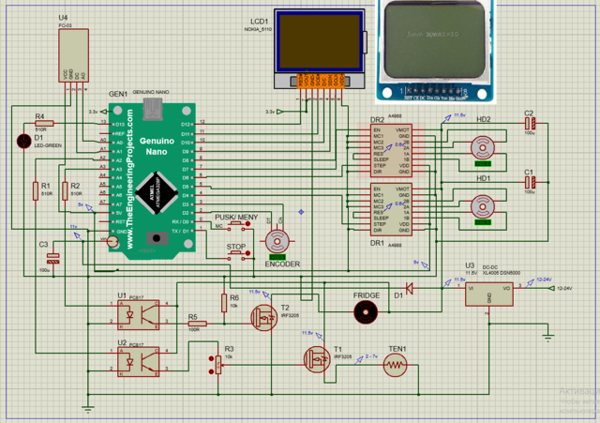Click the LCD1 Nokia 5110 display component

pos(321,48)
